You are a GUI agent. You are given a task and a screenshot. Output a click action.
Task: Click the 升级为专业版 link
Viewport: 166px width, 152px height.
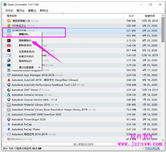point(152,148)
